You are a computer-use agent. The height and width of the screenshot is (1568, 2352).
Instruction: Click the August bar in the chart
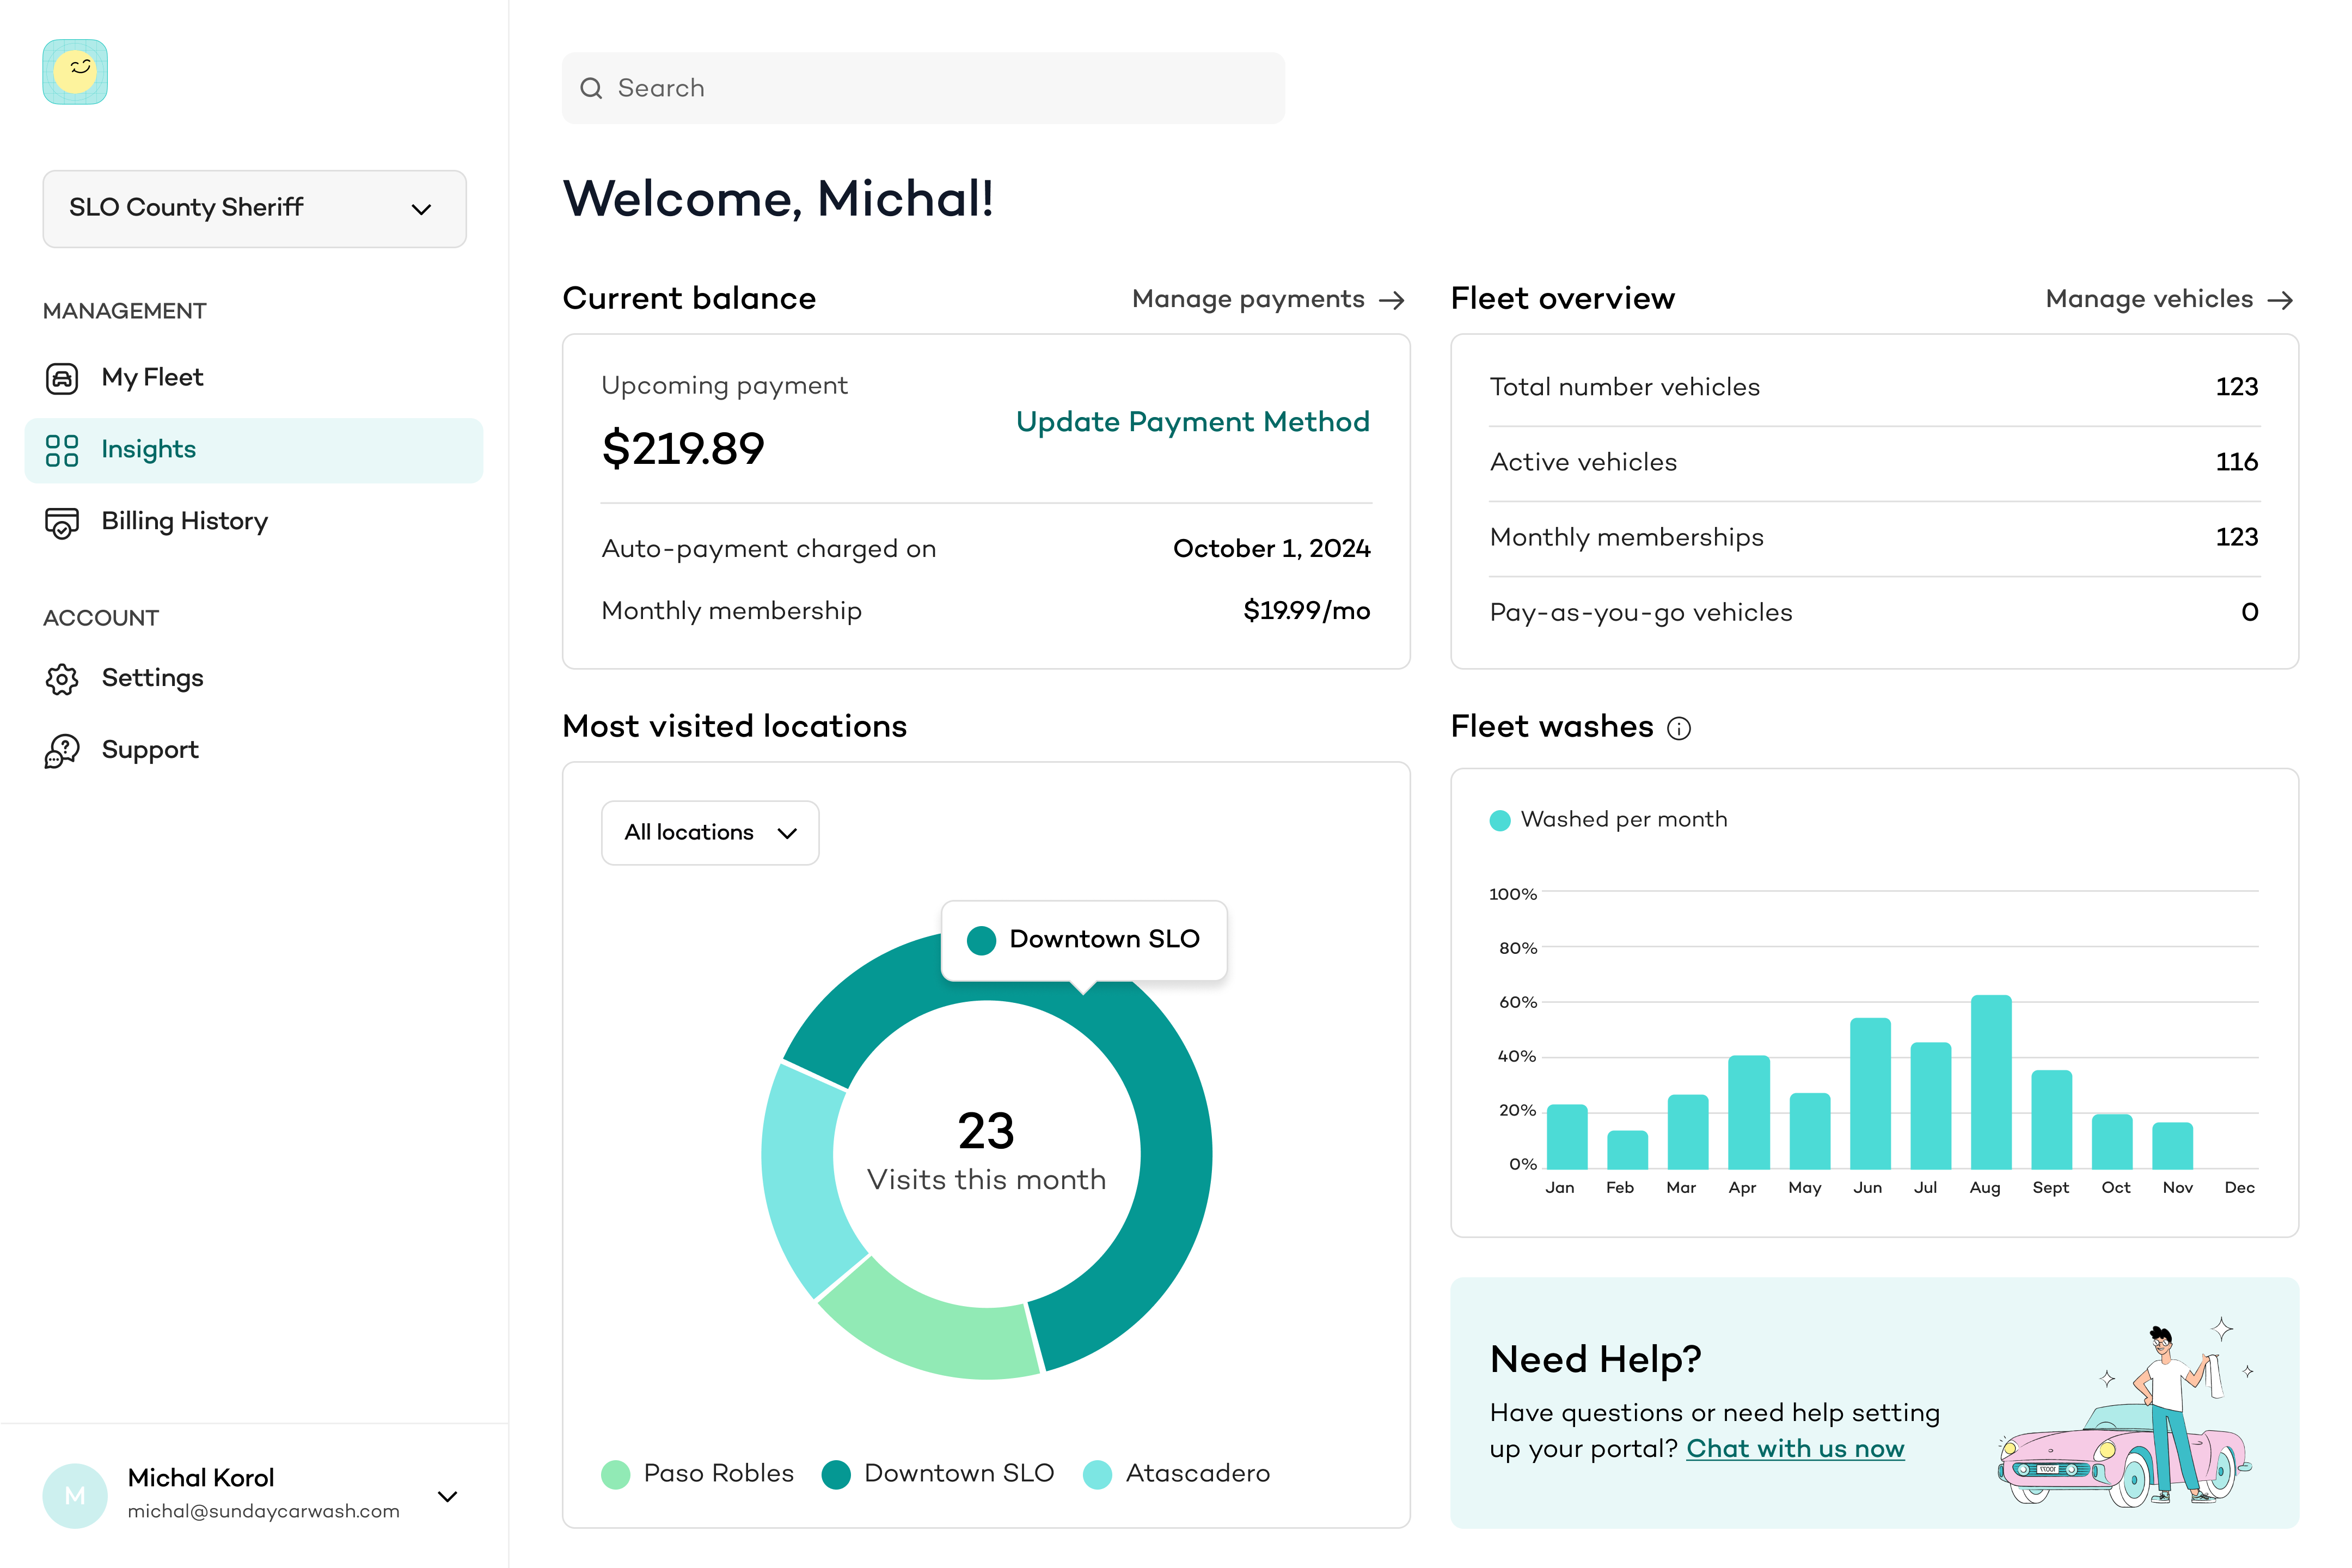coord(1991,1082)
